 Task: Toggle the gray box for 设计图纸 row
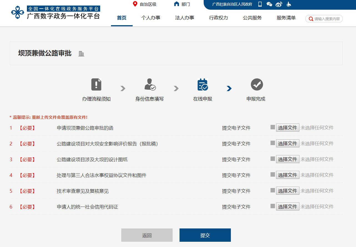click(273, 159)
